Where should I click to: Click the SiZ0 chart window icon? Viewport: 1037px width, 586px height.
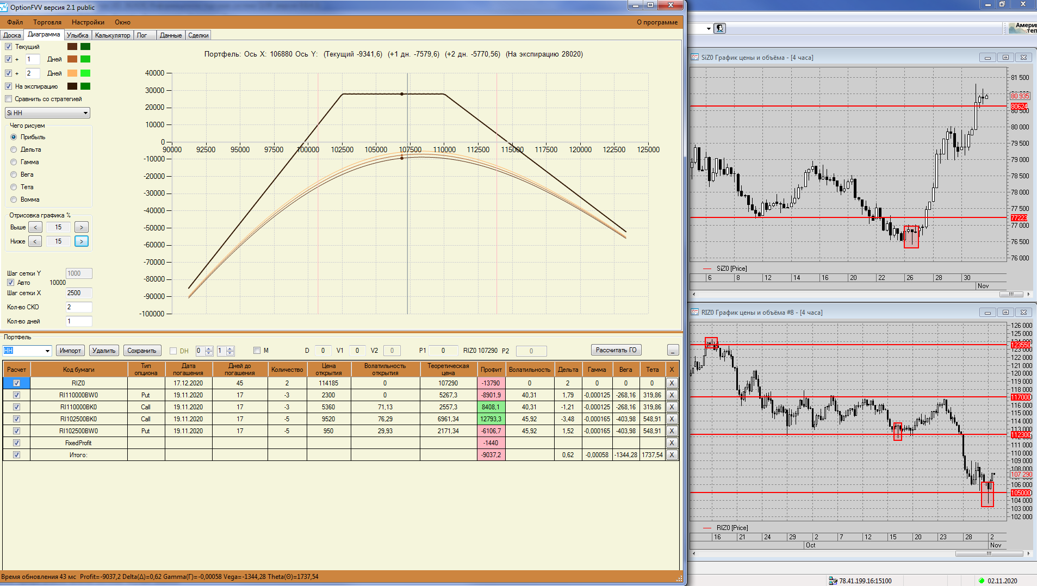coord(694,57)
